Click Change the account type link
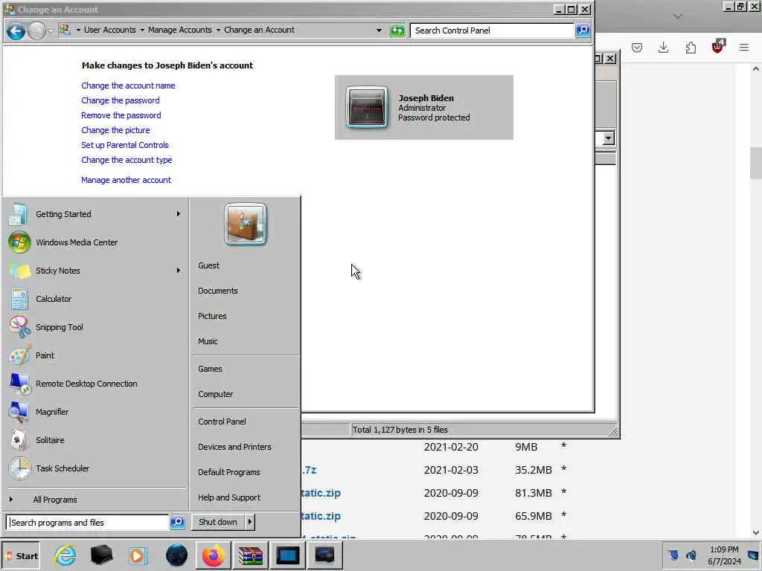The width and height of the screenshot is (762, 571). click(127, 160)
